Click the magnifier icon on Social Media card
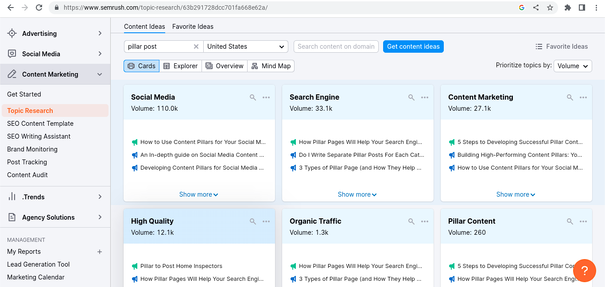 pos(252,97)
